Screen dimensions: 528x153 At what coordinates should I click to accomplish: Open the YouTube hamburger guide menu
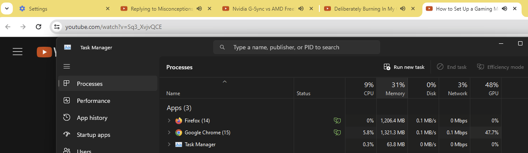pos(18,52)
